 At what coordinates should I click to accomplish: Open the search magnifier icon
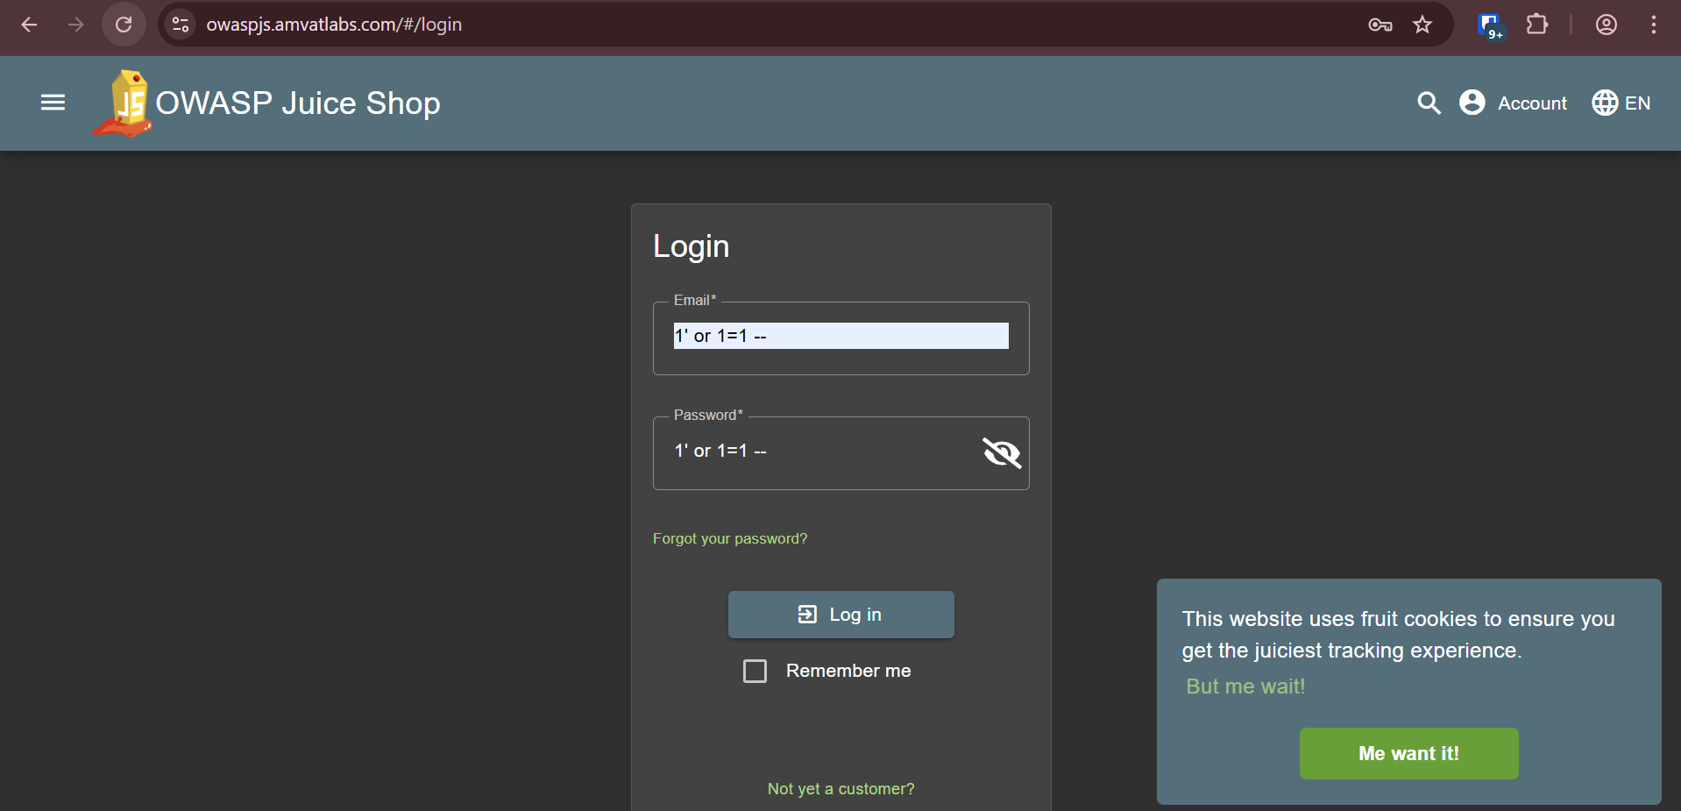(x=1429, y=103)
